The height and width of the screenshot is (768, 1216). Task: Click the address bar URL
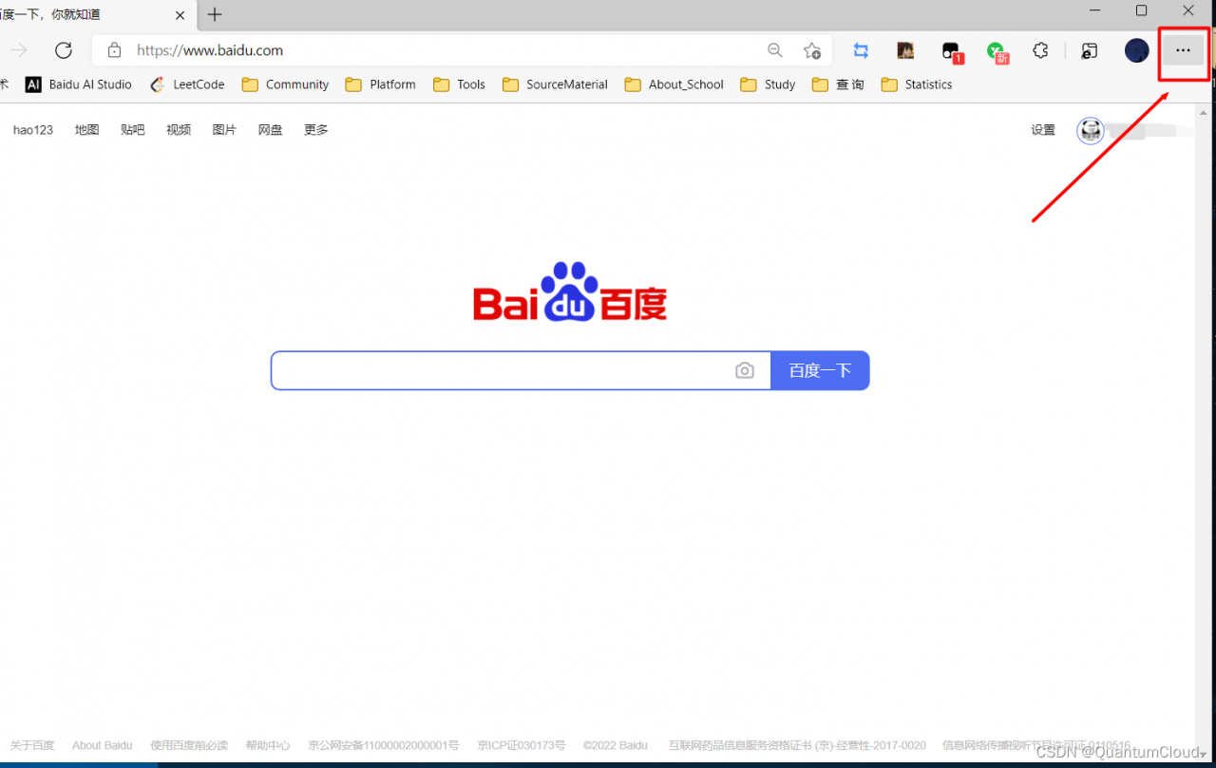click(210, 50)
